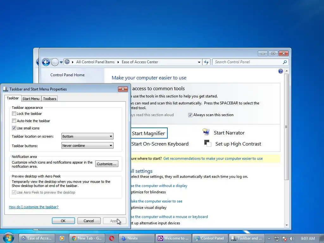This screenshot has width=324, height=243.
Task: Click the Control Panel address bar icon
Action: [67, 62]
